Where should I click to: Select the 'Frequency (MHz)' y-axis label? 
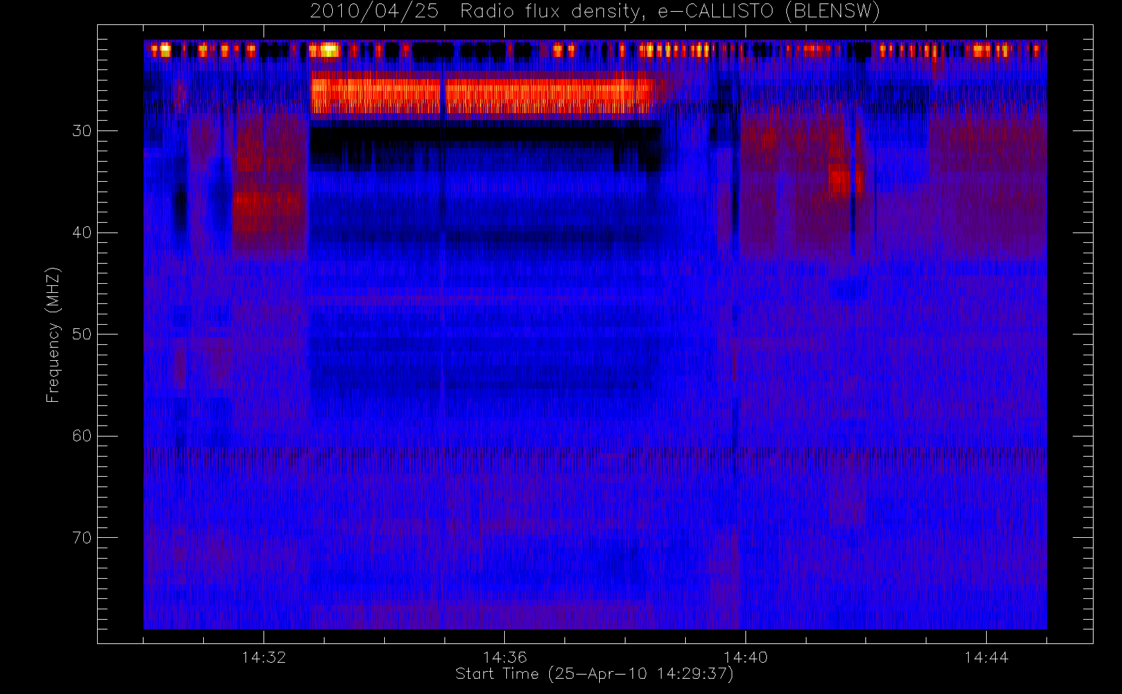(53, 335)
